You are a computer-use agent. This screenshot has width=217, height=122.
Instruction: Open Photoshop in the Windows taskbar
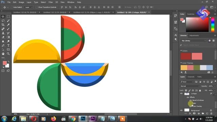(x=83, y=119)
